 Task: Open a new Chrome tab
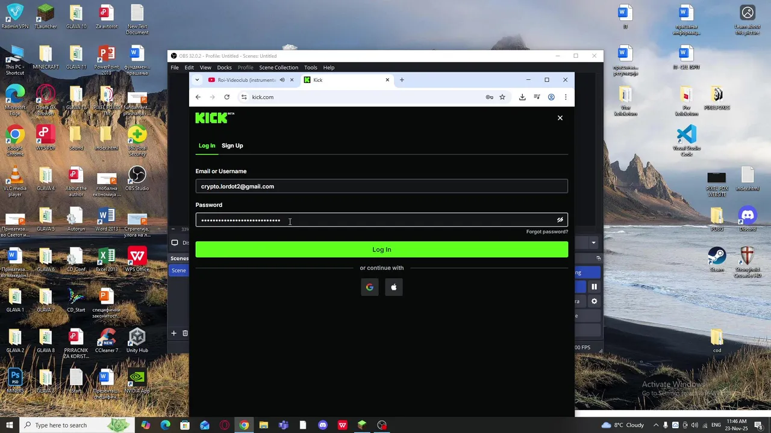pyautogui.click(x=402, y=80)
